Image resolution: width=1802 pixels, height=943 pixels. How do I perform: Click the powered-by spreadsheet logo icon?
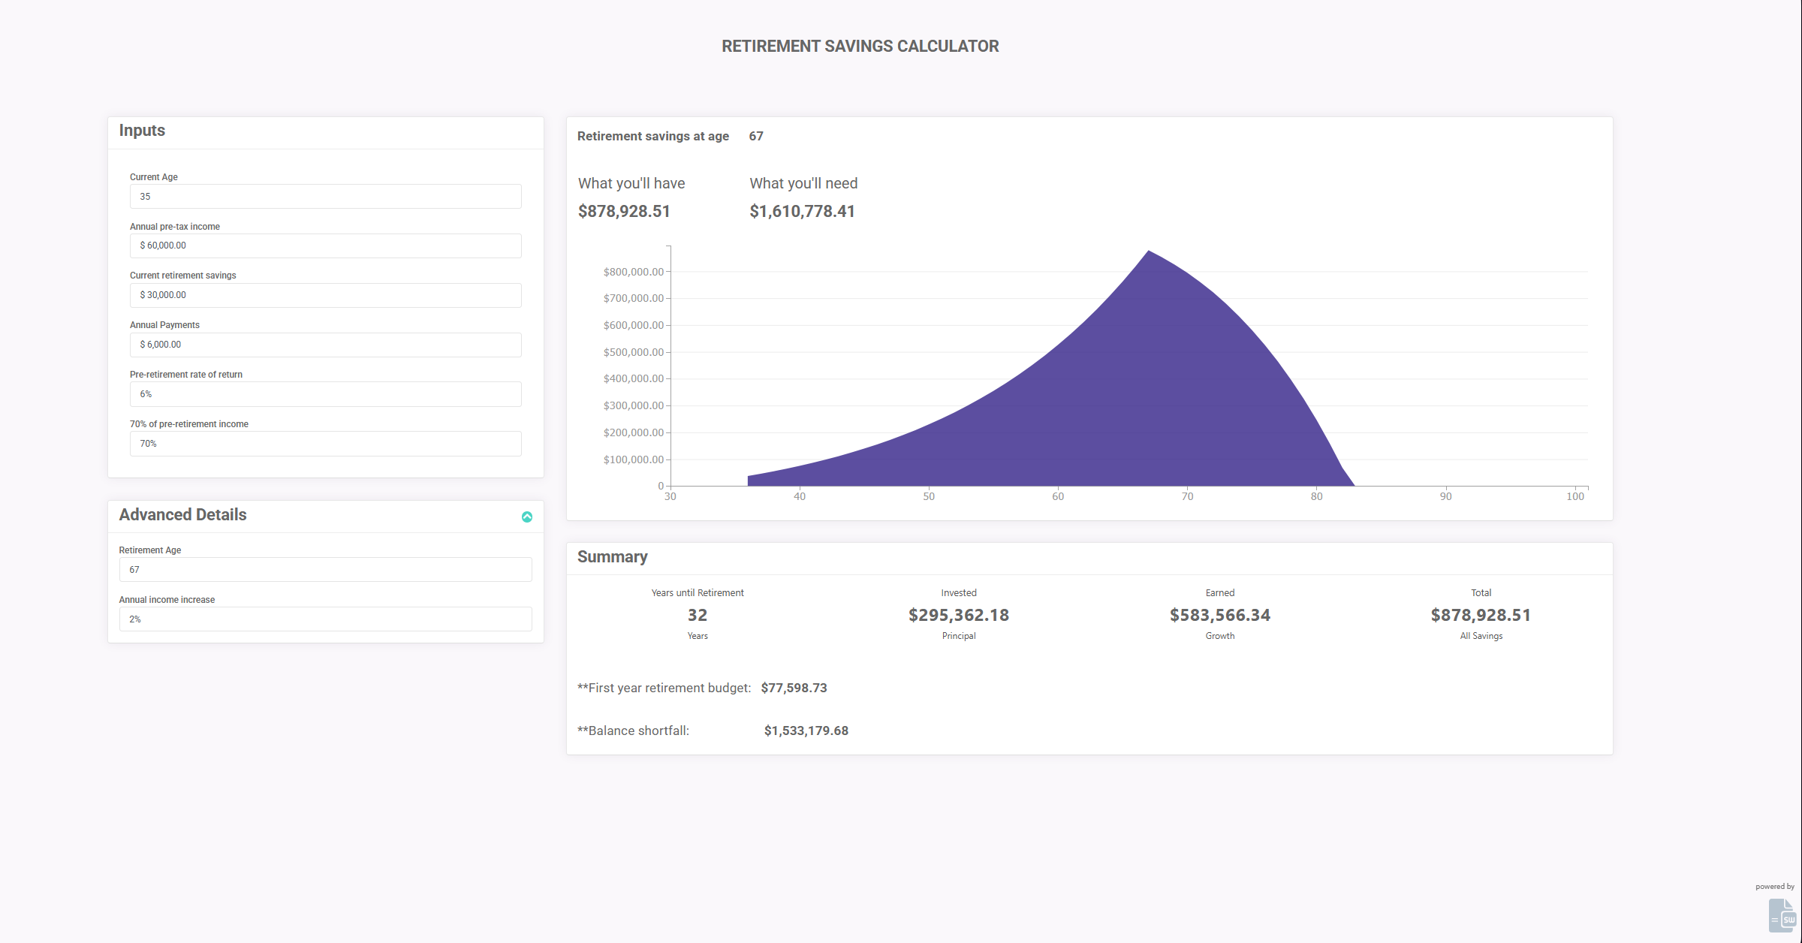coord(1782,914)
